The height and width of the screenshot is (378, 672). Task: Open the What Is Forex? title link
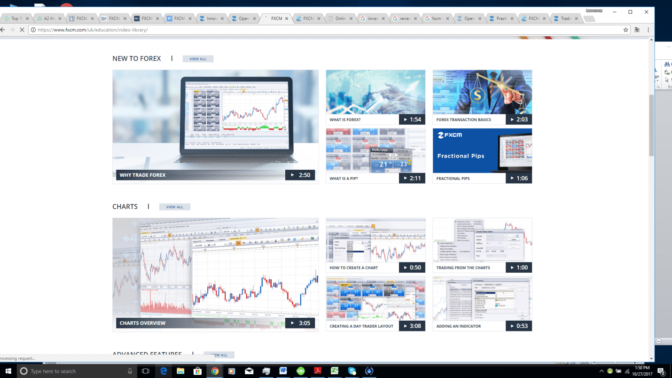(345, 119)
